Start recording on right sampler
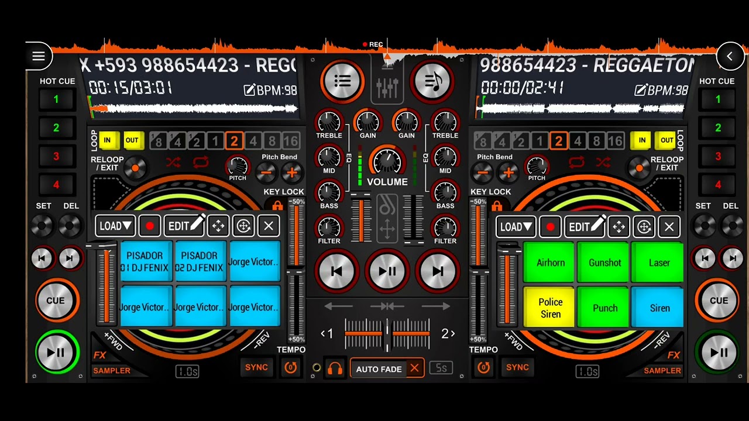Image resolution: width=749 pixels, height=421 pixels. [x=551, y=226]
